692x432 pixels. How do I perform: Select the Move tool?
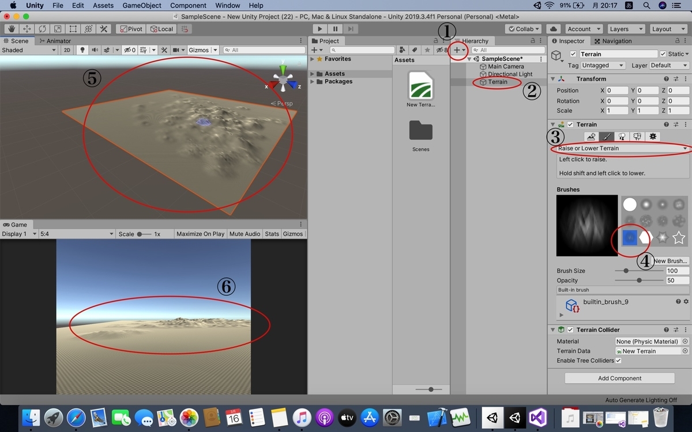point(27,29)
